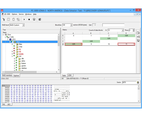Click the blue info icon beside UFS1
This screenshot has height=118, width=142.
10,39
